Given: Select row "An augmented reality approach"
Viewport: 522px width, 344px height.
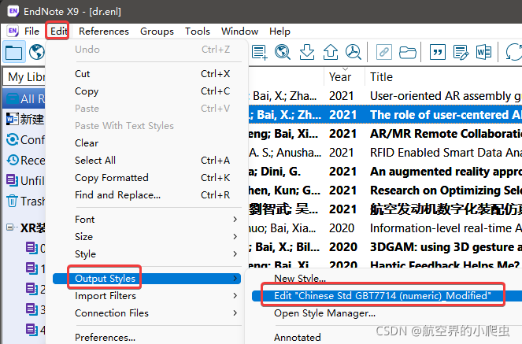Looking at the screenshot, I should [x=385, y=172].
